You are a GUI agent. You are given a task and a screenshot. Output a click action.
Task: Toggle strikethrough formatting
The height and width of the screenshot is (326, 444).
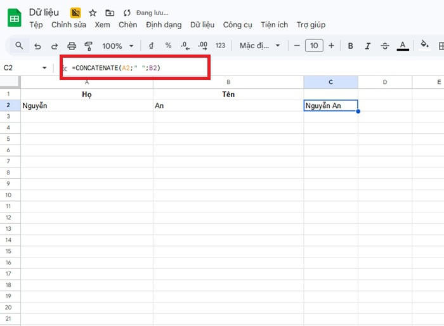tap(384, 46)
